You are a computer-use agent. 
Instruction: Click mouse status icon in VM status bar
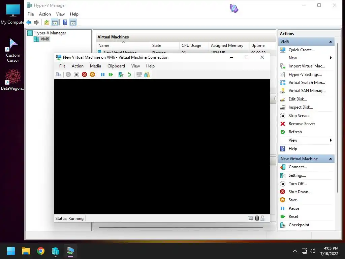point(257,218)
